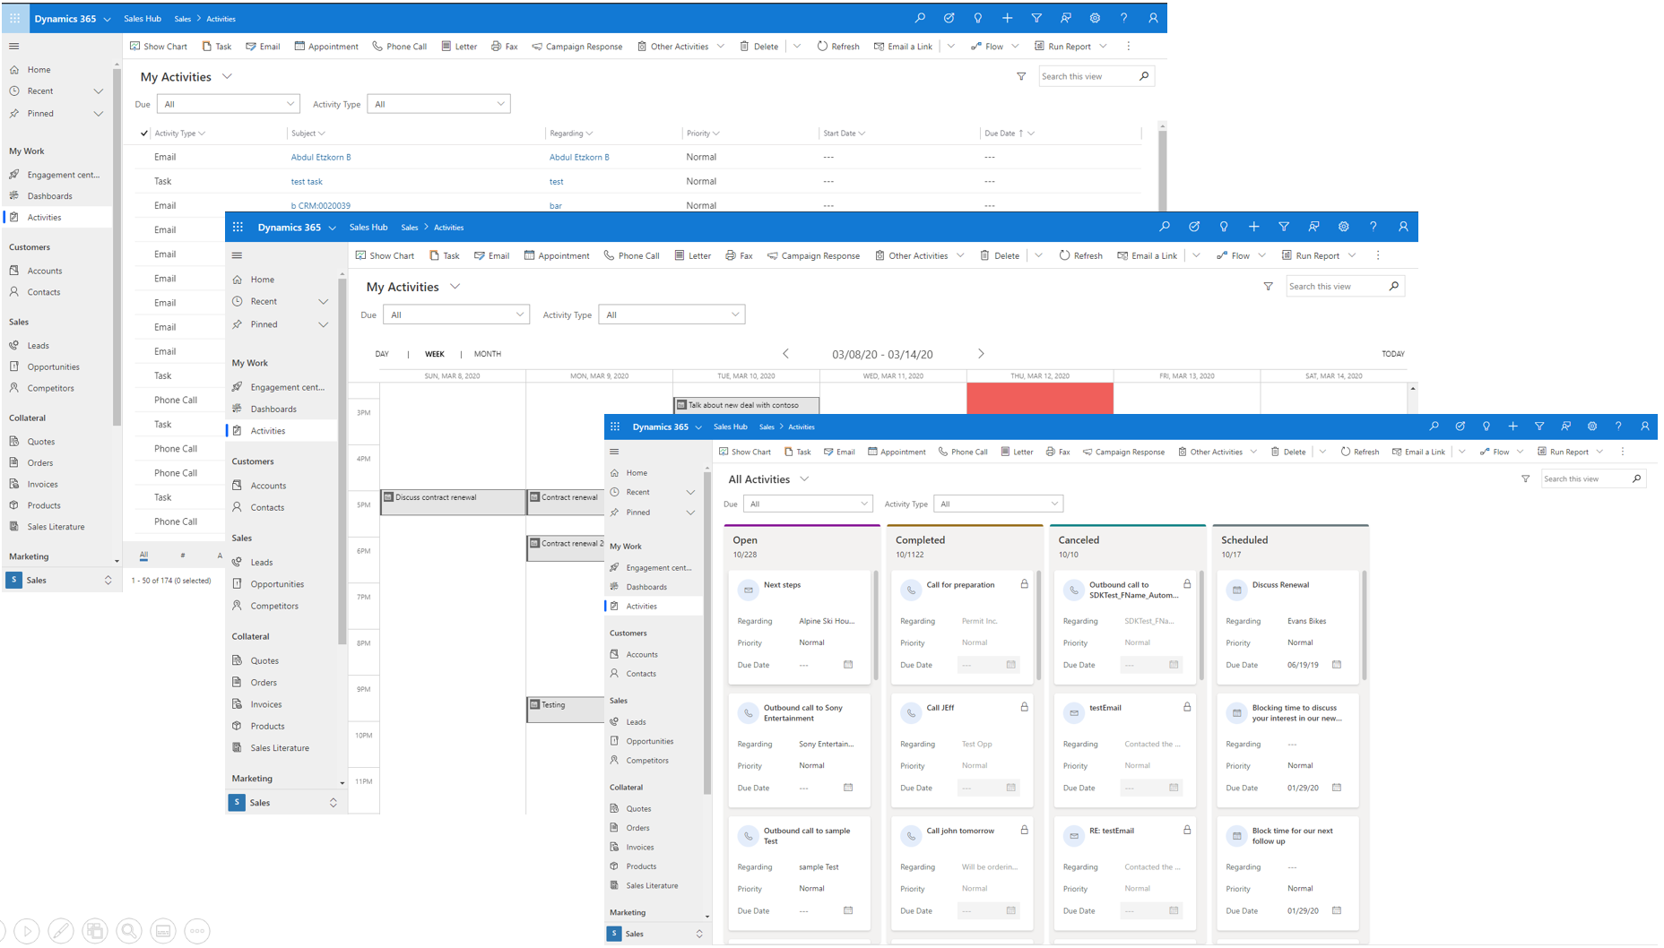Viewport: 1664px width, 948px height.
Task: Expand Other Activities dropdown in top window toolbar
Action: (x=720, y=47)
